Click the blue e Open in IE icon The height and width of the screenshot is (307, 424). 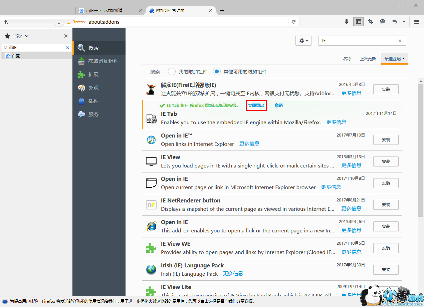pyautogui.click(x=151, y=226)
